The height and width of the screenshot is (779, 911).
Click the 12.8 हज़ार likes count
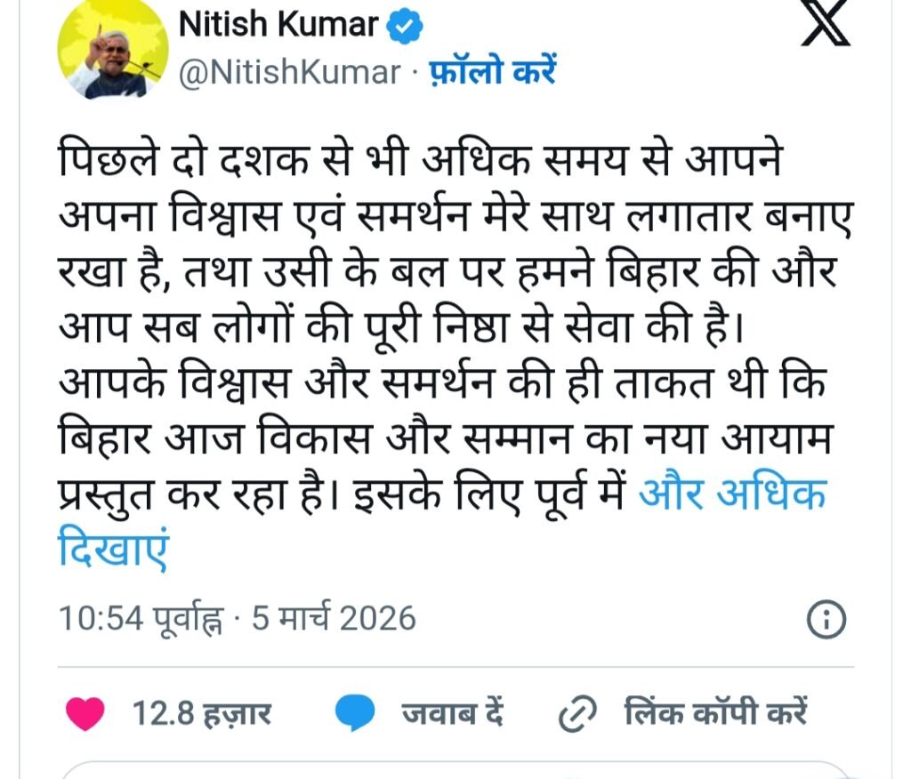(x=202, y=713)
